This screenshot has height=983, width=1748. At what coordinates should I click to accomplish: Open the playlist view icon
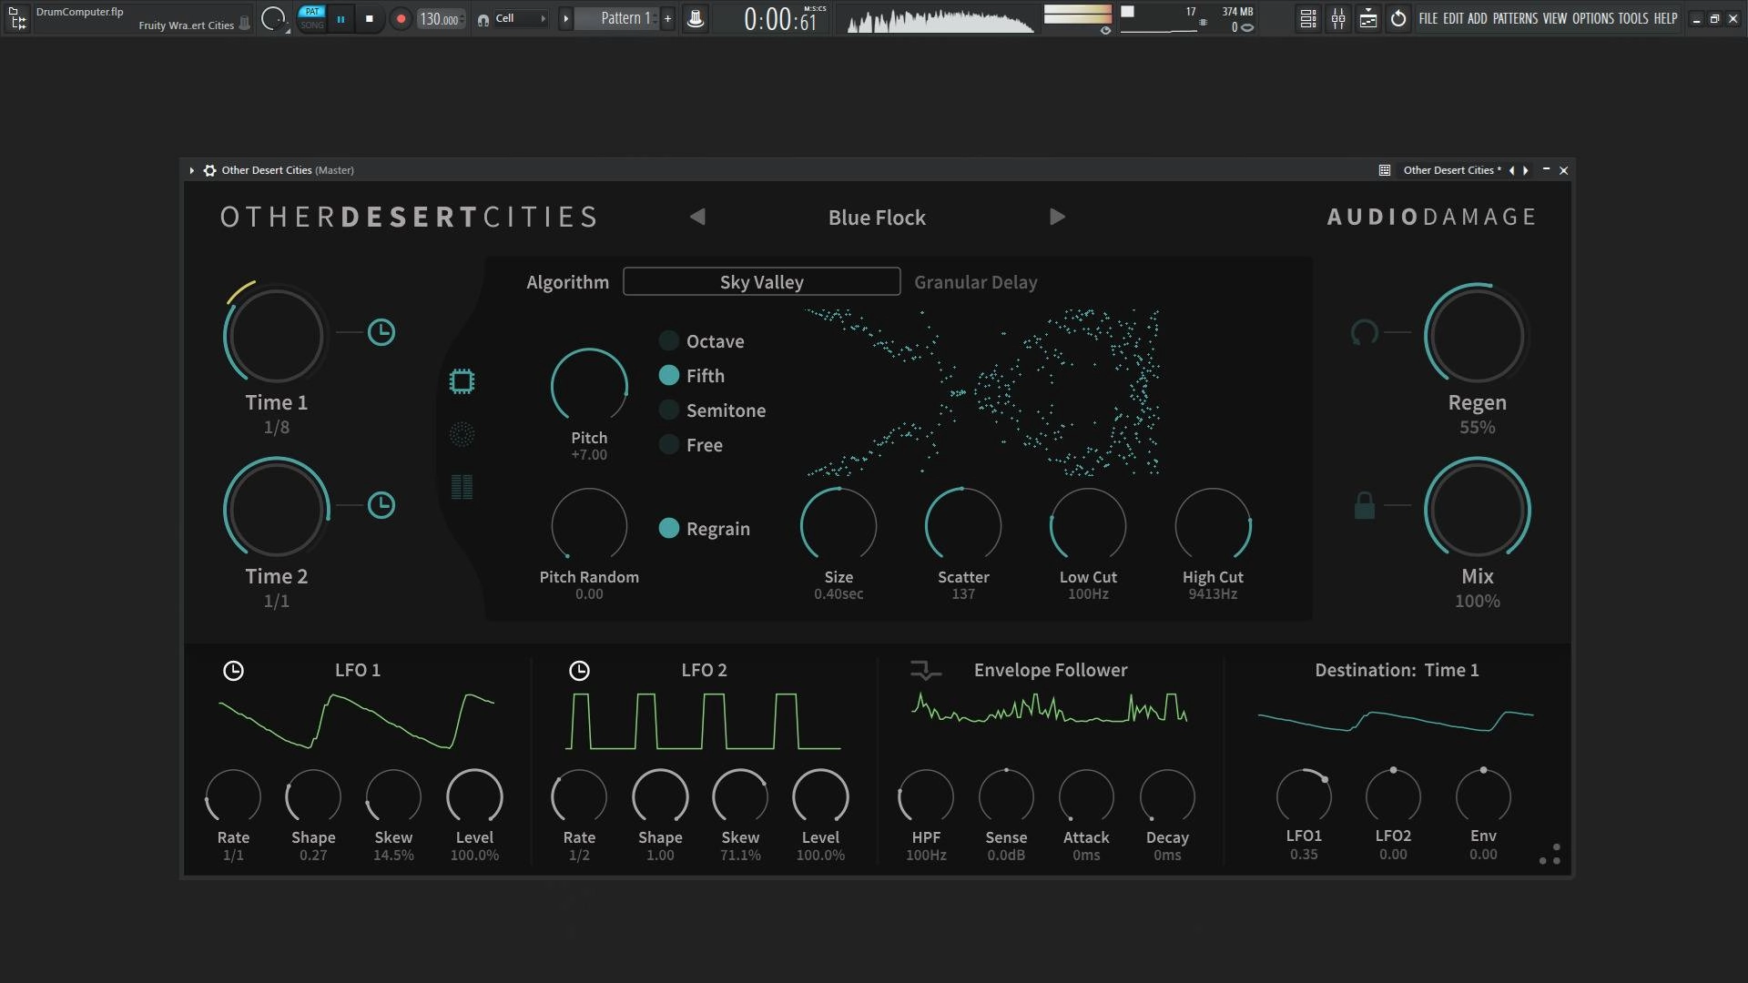(1308, 18)
